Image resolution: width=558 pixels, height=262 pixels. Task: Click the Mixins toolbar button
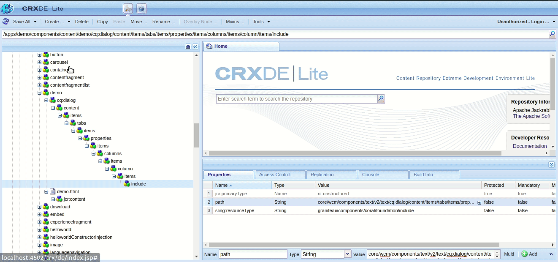pos(235,22)
